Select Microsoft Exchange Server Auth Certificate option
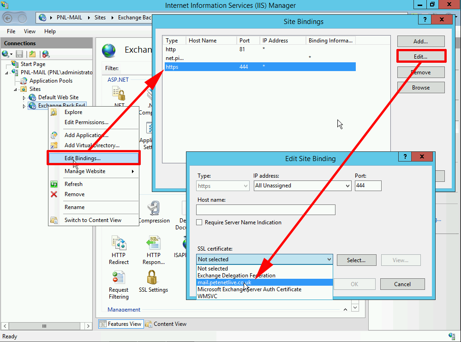This screenshot has height=342, width=461. (264, 289)
